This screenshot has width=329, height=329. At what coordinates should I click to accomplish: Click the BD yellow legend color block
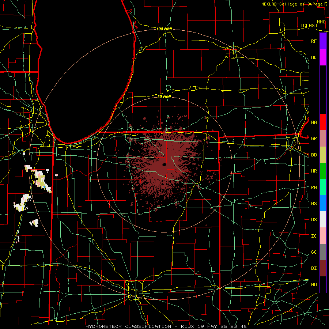point(323,155)
